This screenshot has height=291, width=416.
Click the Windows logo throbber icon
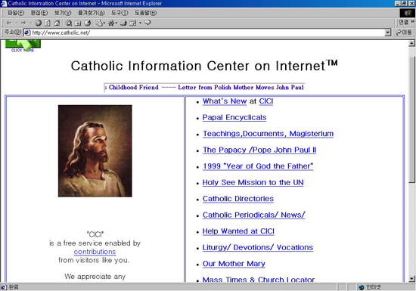407,13
